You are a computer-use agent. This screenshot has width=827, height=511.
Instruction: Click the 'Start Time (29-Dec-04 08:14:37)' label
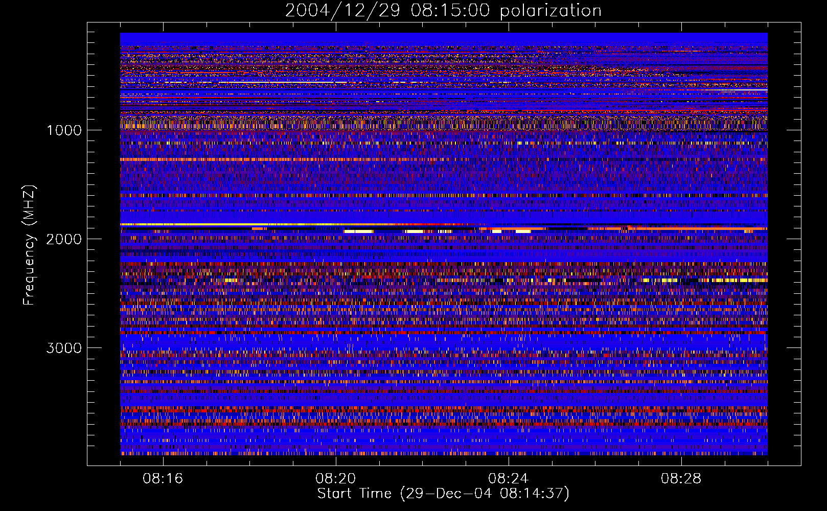443,494
